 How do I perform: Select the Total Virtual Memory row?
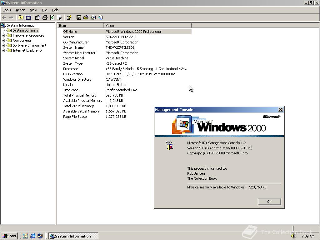point(127,106)
